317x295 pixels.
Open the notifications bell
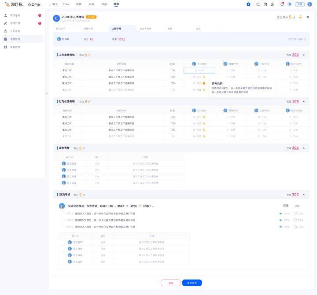(282, 4)
